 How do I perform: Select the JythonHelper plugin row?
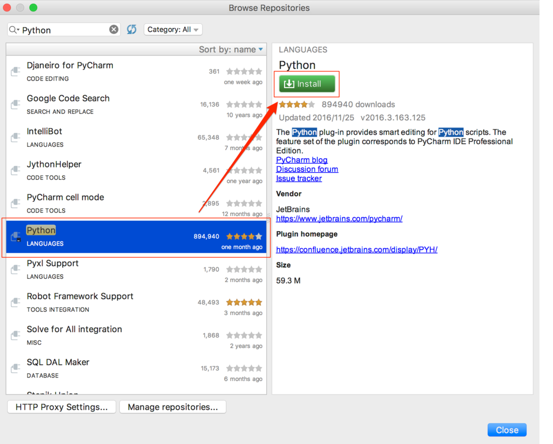[136, 171]
